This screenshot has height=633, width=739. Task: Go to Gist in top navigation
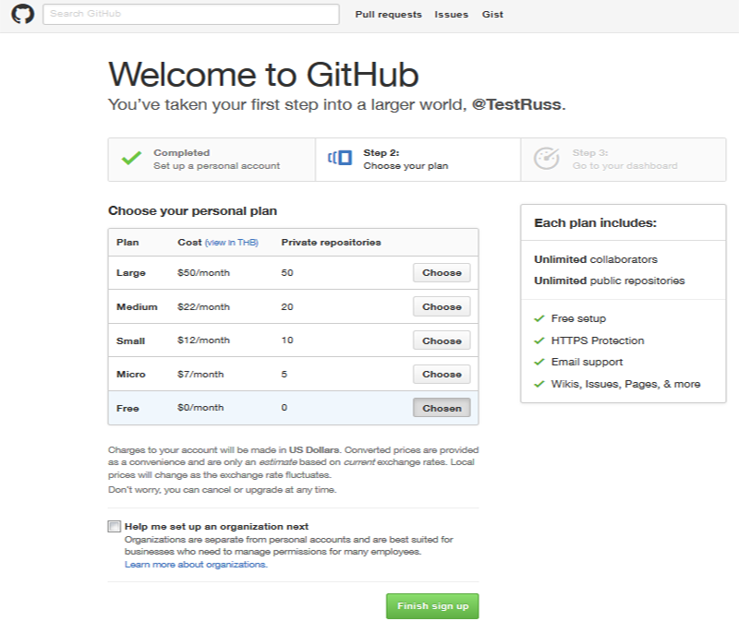pos(492,15)
